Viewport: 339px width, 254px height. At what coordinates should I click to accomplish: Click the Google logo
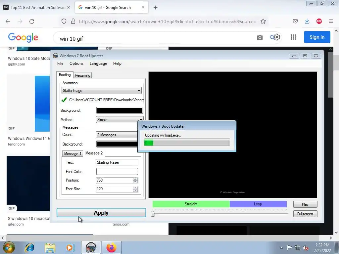23,38
